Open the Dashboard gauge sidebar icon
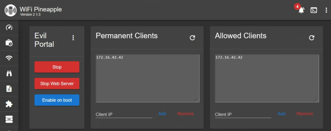This screenshot has width=331, height=131. [9, 27]
